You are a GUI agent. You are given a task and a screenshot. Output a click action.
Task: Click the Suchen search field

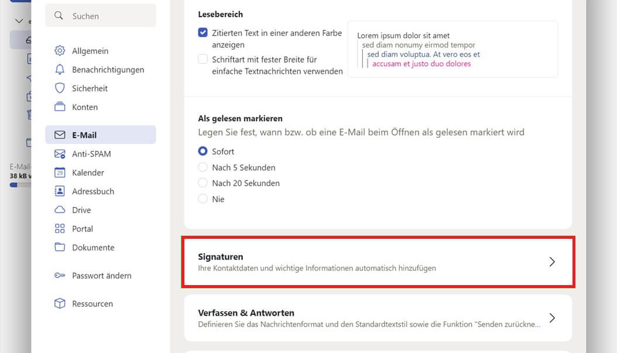[x=101, y=16]
